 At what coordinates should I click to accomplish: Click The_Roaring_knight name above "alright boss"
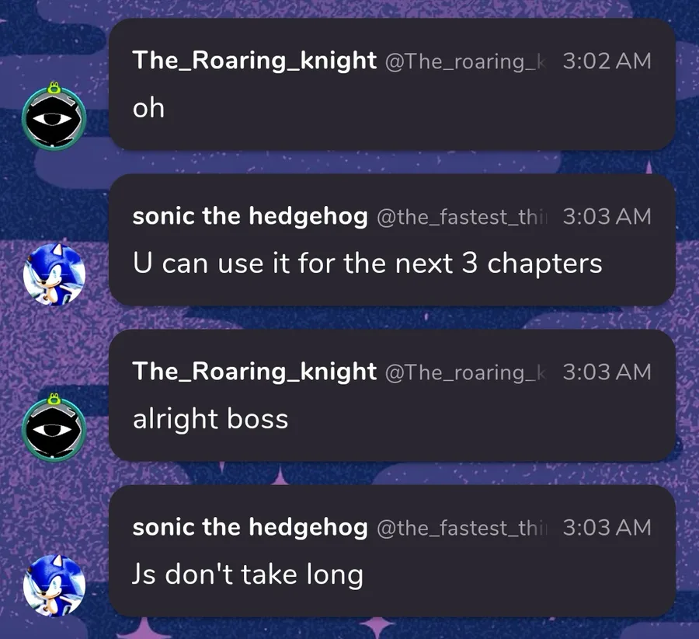(255, 372)
